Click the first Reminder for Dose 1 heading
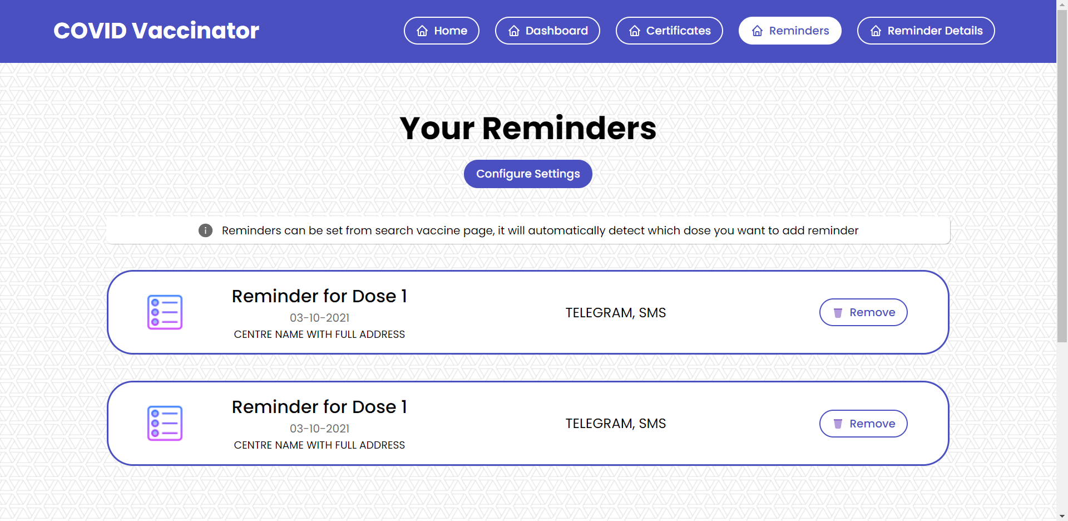The image size is (1068, 521). point(319,296)
